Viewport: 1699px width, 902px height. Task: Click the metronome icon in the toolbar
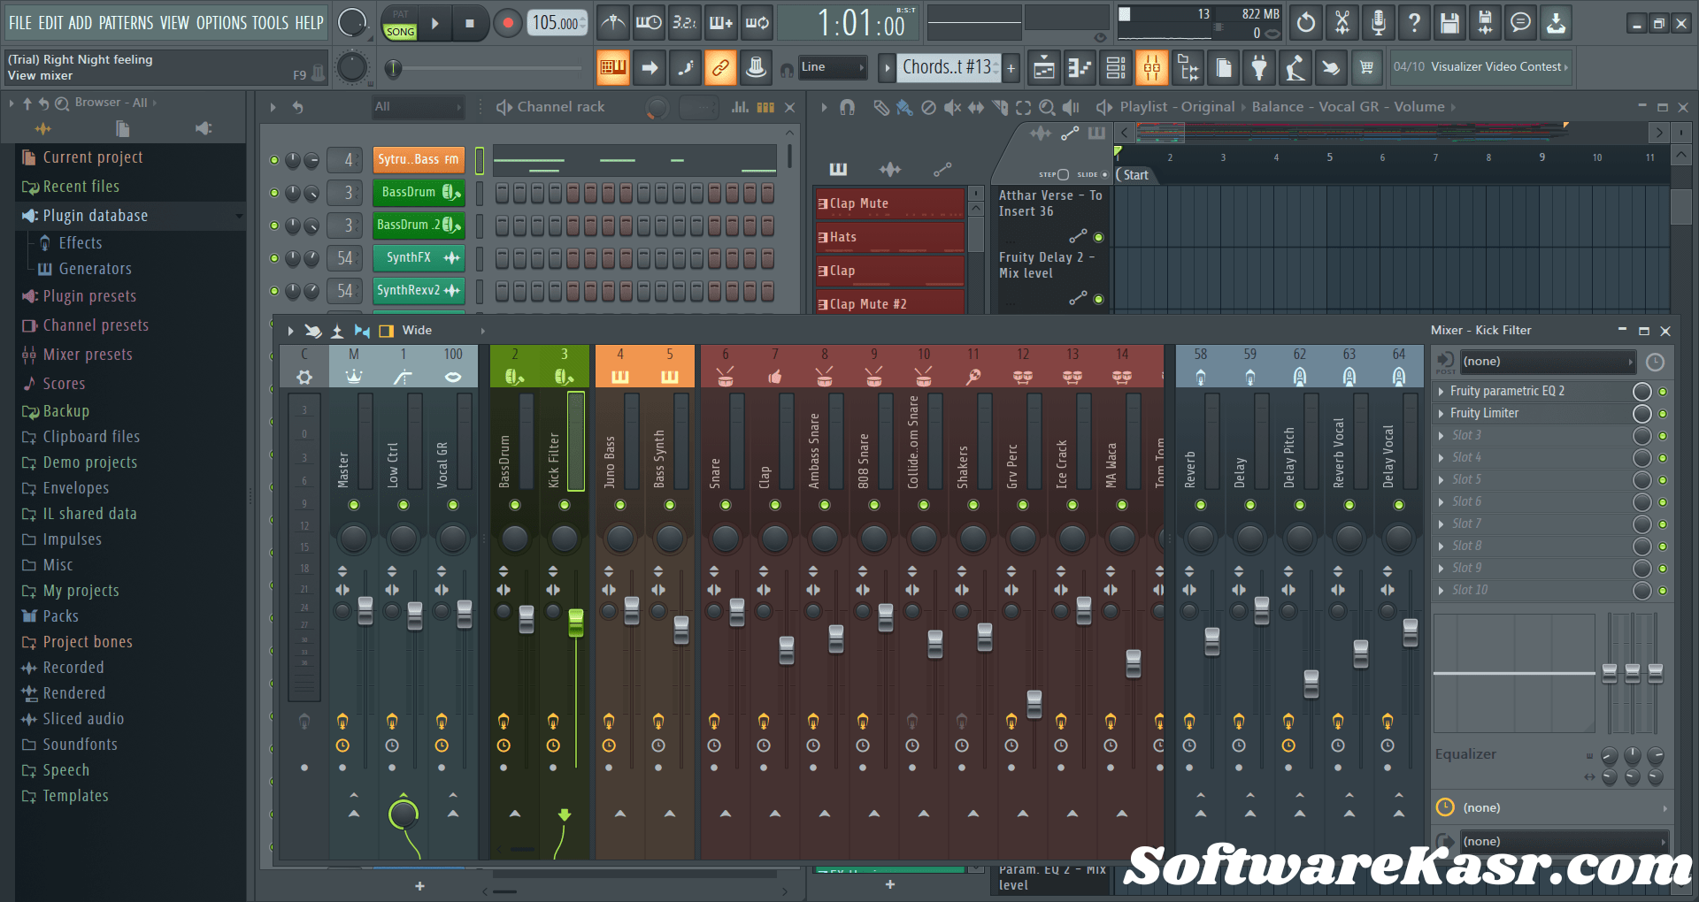click(x=612, y=23)
